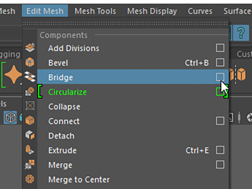Open the help question mark icon
Viewport: 252px width, 189px height.
click(x=241, y=33)
